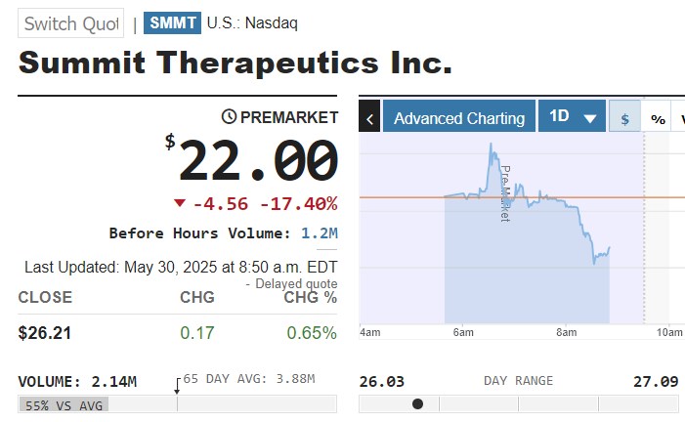685x422 pixels.
Task: Click the $22.00 premarket price
Action: (258, 162)
